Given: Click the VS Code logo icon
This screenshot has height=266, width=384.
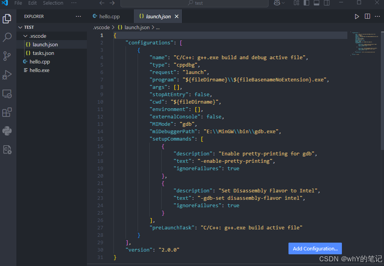Looking at the screenshot, I should (5, 3).
